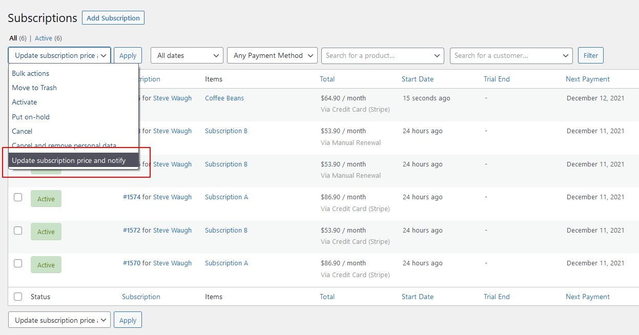Open the Any Payment Method dropdown
Viewport: 639px width, 335px height.
coord(272,55)
